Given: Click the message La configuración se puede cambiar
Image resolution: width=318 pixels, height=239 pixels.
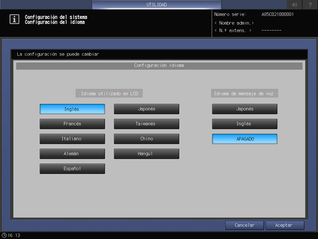Looking at the screenshot, I should click(58, 54).
